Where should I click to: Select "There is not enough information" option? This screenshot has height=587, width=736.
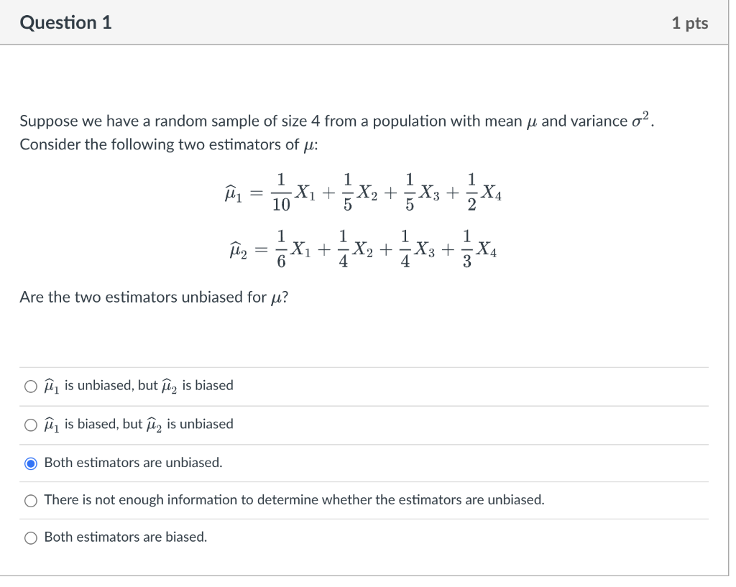coord(31,501)
